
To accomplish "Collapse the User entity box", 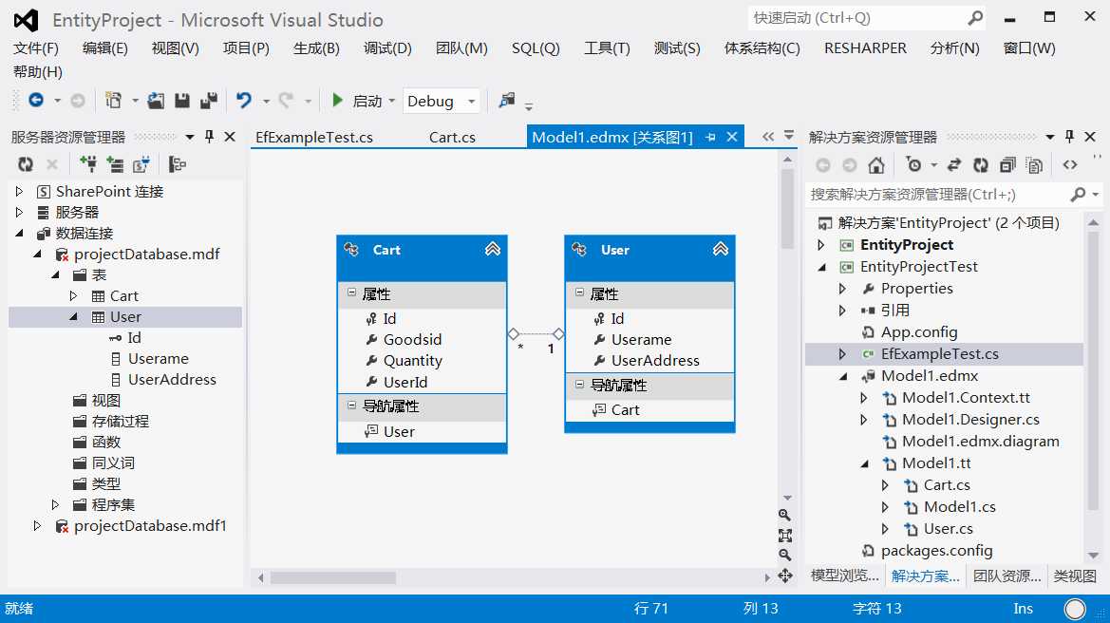I will [x=721, y=249].
